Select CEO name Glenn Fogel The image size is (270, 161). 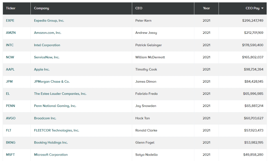click(x=145, y=142)
